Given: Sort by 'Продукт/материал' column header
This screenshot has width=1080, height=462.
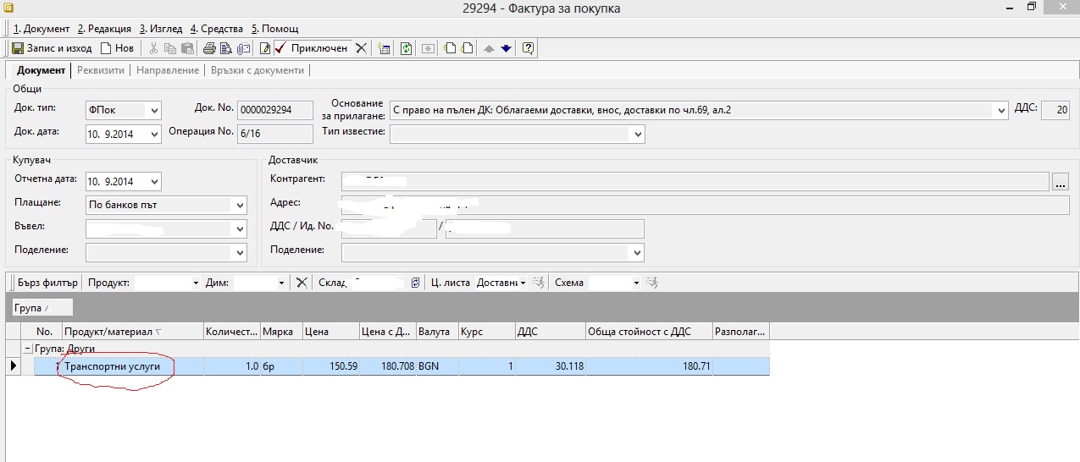Looking at the screenshot, I should (132, 332).
